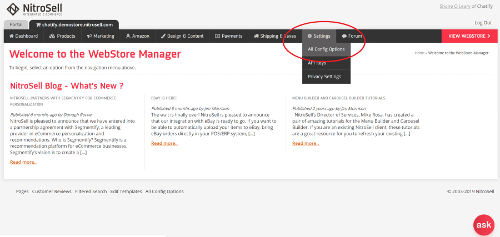Click the 'NitroSell Blog - What's New ?' heading

click(x=67, y=85)
